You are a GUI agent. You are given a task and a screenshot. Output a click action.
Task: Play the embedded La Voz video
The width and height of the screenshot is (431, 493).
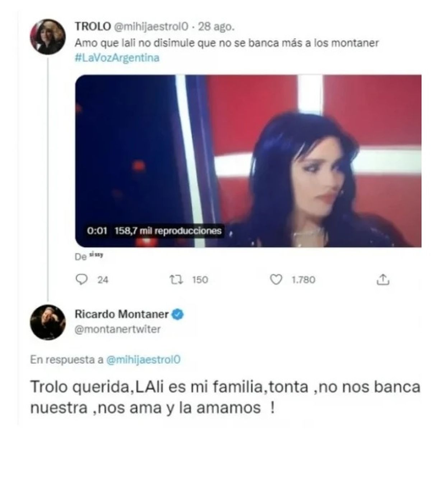pos(248,161)
